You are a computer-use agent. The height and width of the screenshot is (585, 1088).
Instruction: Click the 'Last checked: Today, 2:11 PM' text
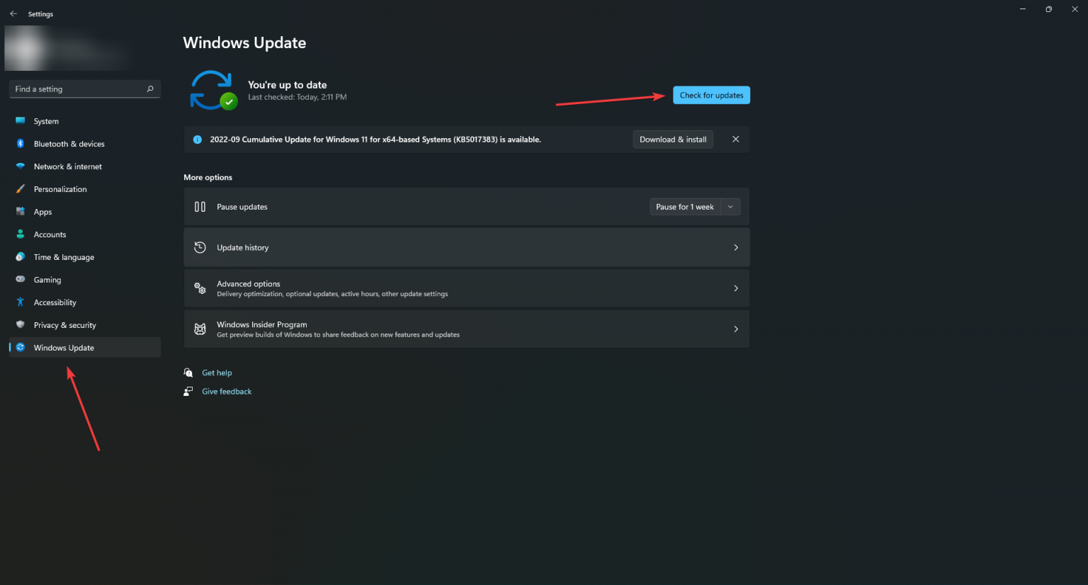(297, 97)
